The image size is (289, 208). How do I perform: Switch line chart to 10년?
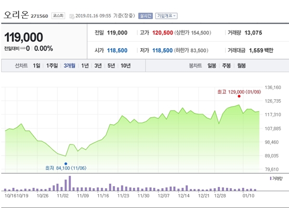(x=126, y=65)
